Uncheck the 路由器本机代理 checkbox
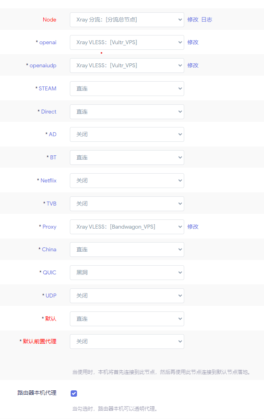264x419 pixels. pyautogui.click(x=74, y=393)
